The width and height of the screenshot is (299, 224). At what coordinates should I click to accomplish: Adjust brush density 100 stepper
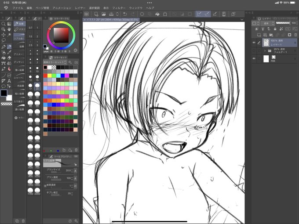72,178
